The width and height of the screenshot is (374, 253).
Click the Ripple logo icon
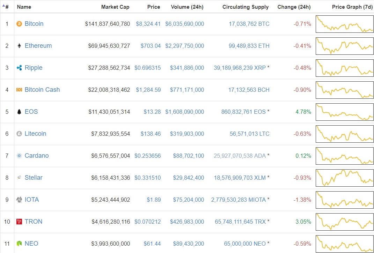pyautogui.click(x=19, y=68)
